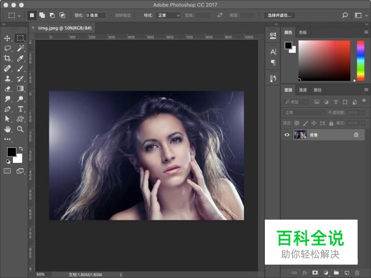This screenshot has width=371, height=278.
Task: Open the layer kind filter dropdown
Action: coord(296,102)
